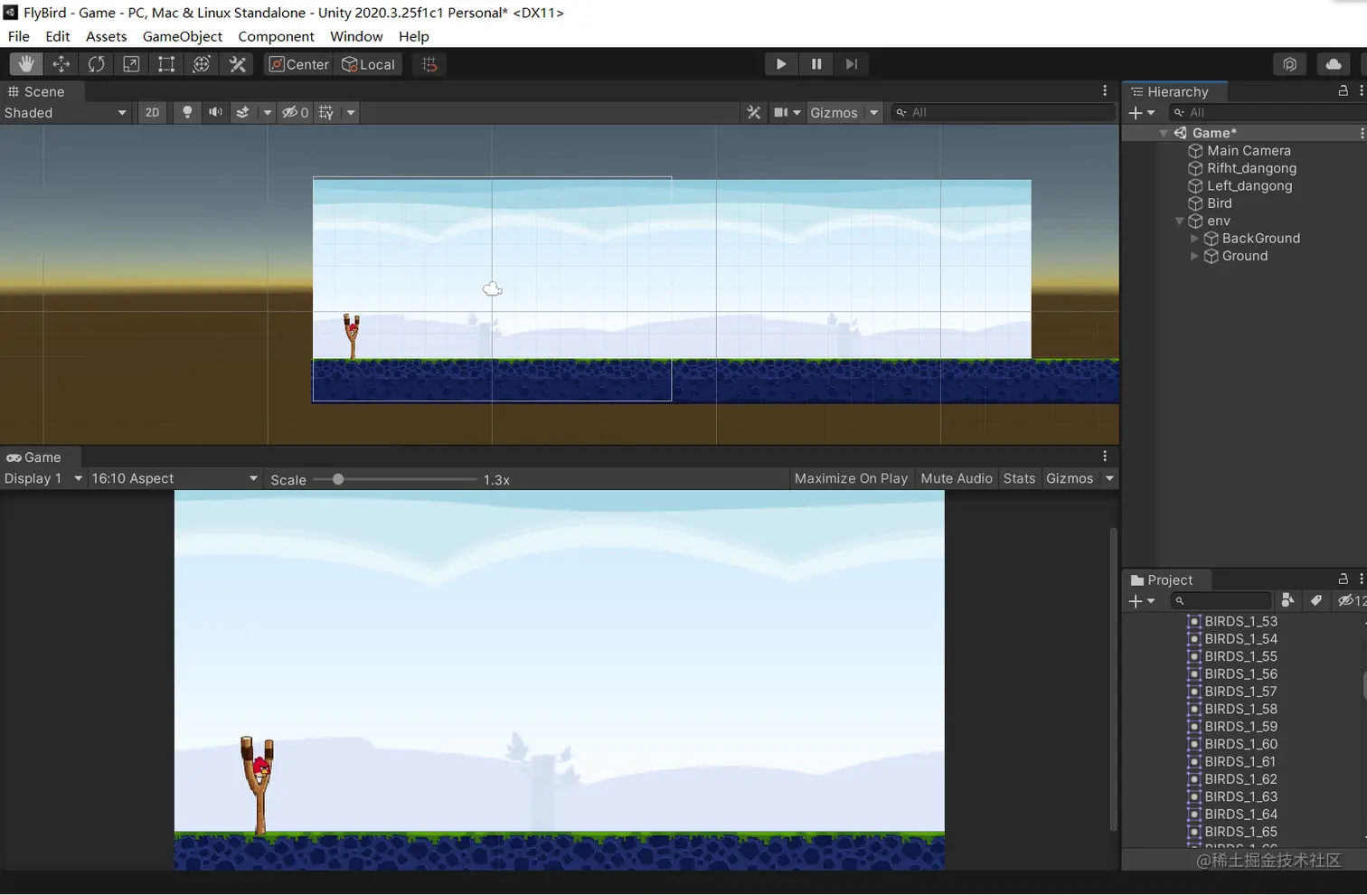
Task: Open the Assets menu
Action: click(107, 36)
